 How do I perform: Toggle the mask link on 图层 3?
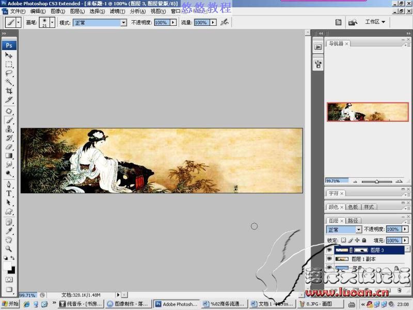(x=351, y=250)
